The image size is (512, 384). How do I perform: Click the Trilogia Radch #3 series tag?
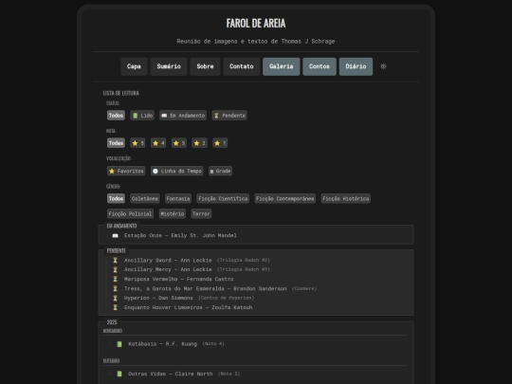point(244,269)
